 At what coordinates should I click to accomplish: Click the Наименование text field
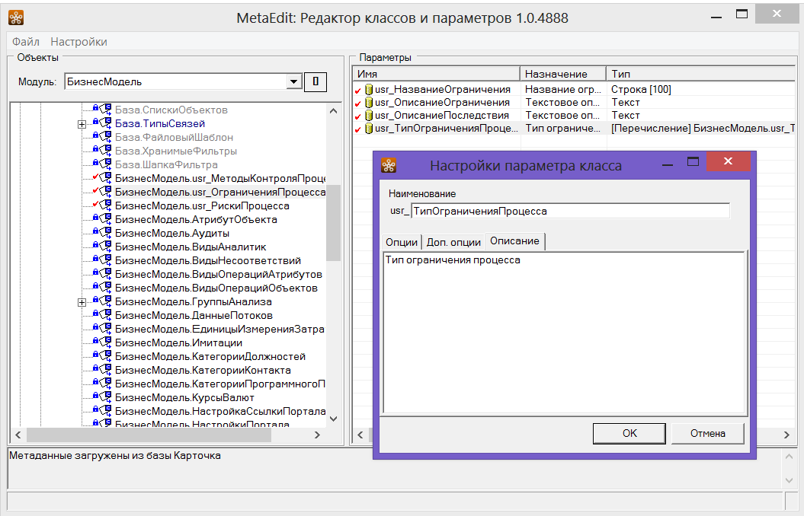569,211
